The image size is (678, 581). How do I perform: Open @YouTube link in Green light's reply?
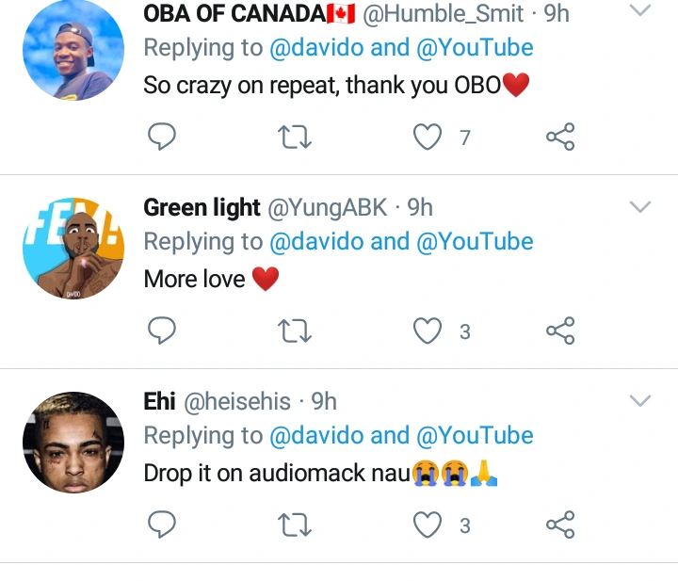point(475,242)
